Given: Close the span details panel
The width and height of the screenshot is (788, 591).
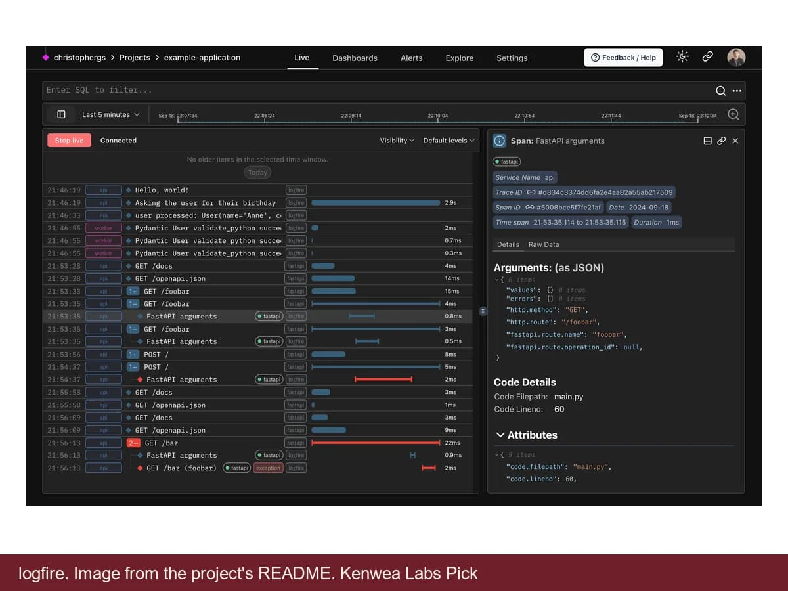Looking at the screenshot, I should (735, 141).
